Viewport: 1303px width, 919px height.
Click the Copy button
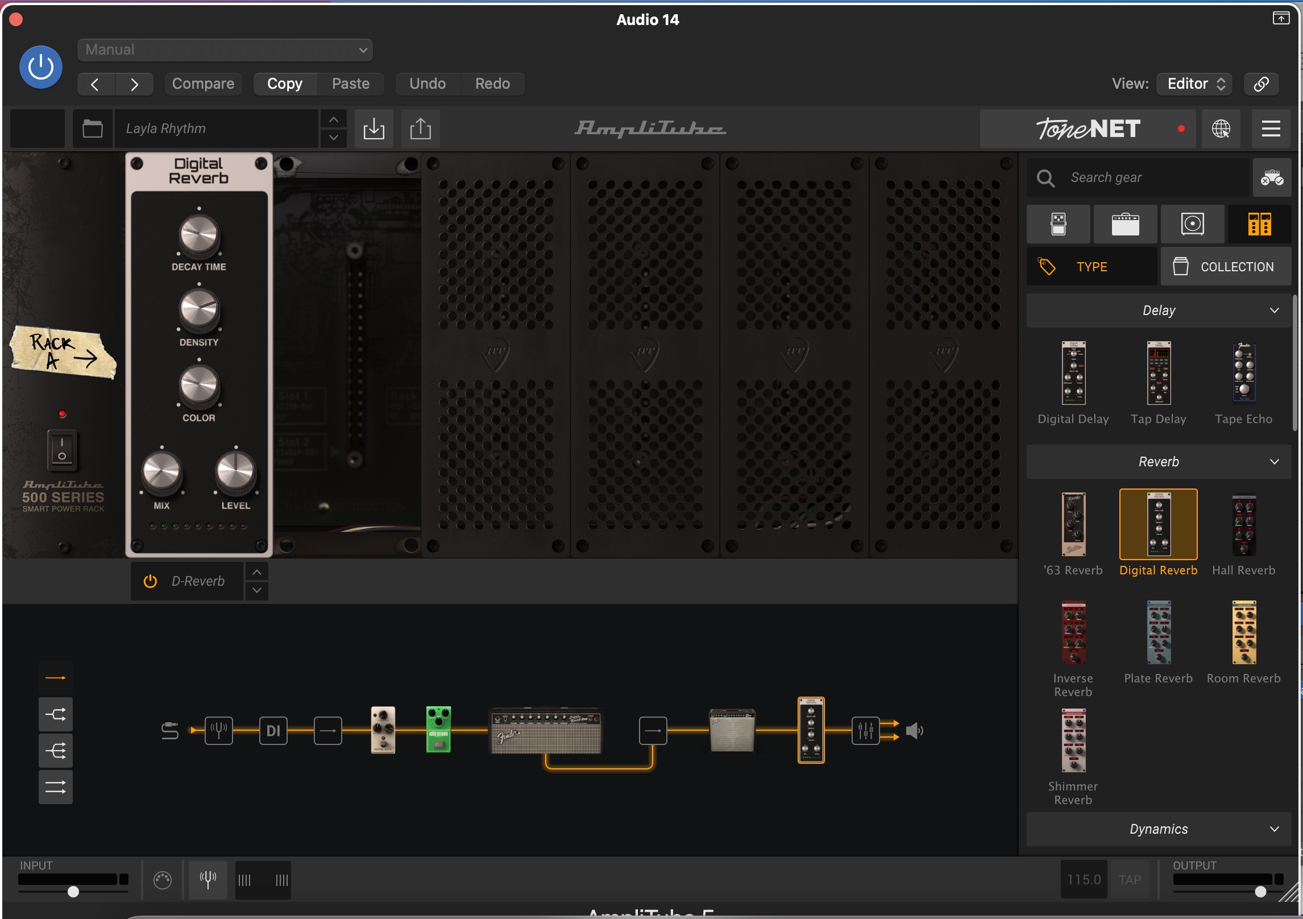[x=285, y=84]
